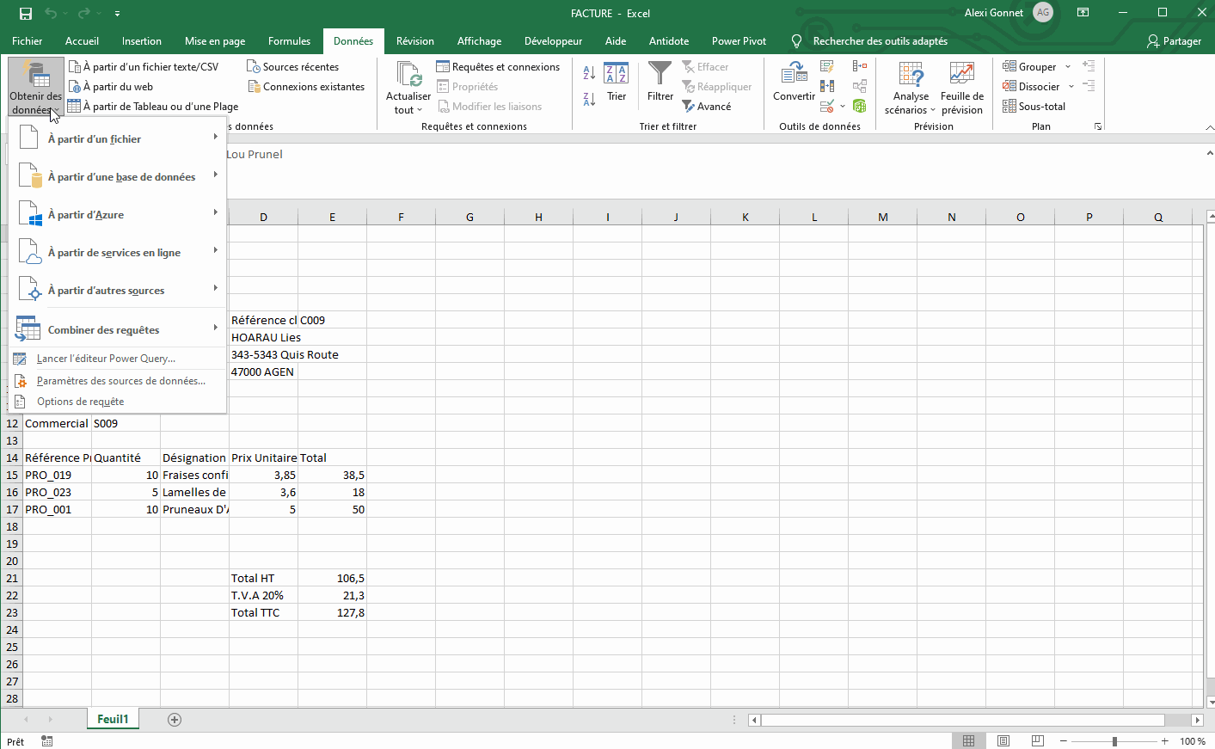Open the Alexi Gonnet account avatar
Screen dimensions: 1215x749
(1043, 13)
